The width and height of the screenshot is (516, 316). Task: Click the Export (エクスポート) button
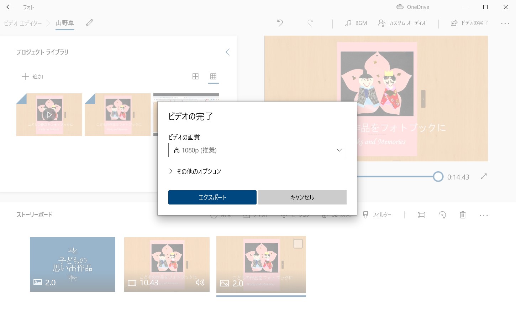[x=212, y=197]
